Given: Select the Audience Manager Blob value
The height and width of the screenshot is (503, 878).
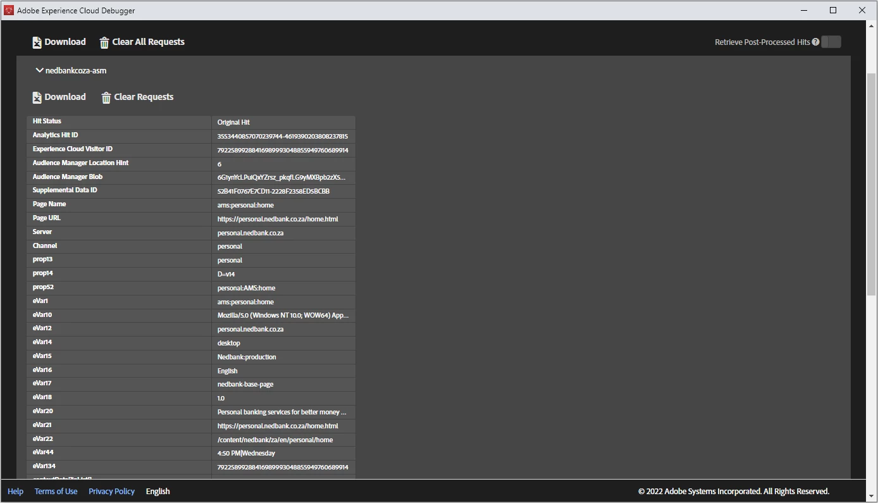Looking at the screenshot, I should (281, 178).
